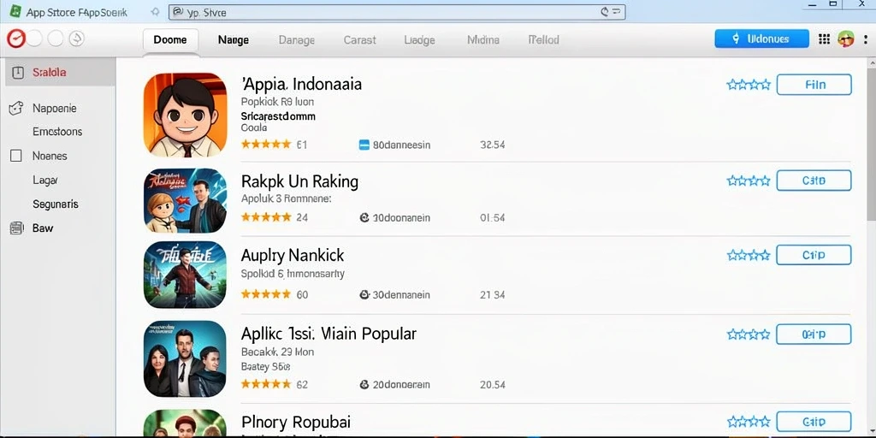The height and width of the screenshot is (438, 876).
Task: Toggle the Noanes checkbox in sidebar
Action: pyautogui.click(x=16, y=156)
